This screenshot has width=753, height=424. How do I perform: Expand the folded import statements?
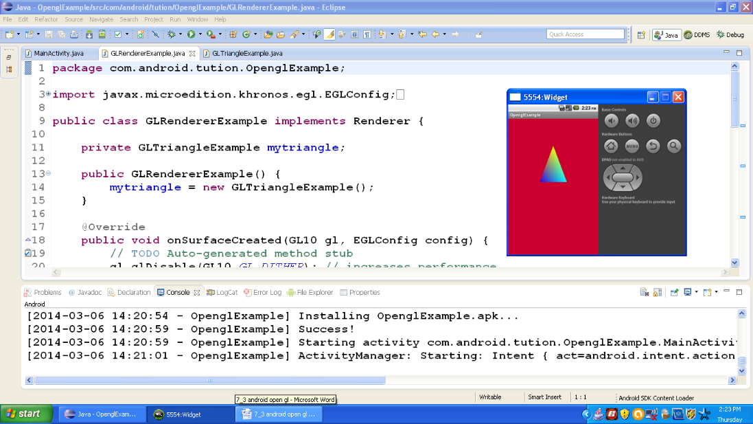[x=48, y=94]
